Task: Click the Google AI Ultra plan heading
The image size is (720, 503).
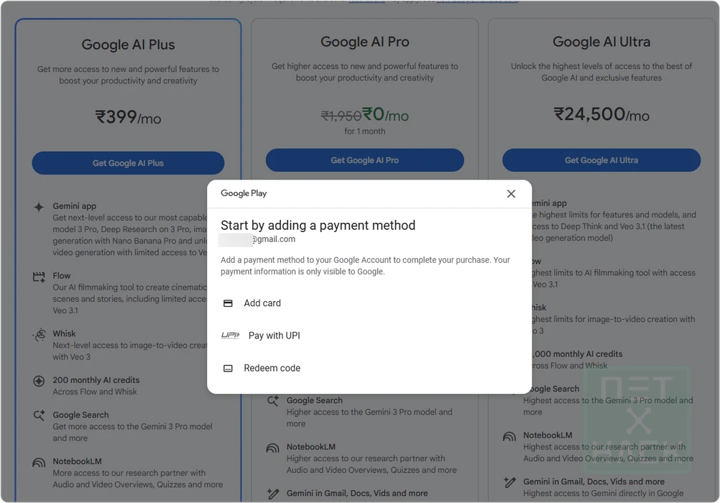Action: pyautogui.click(x=601, y=42)
